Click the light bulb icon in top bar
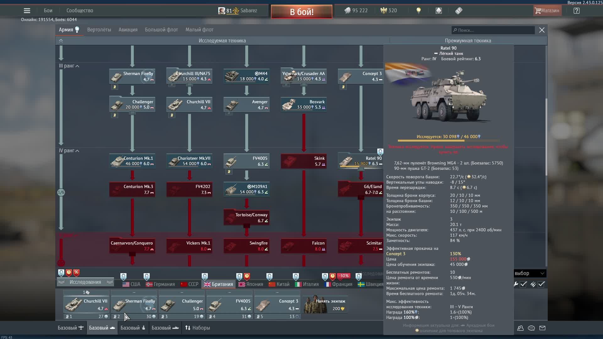 click(x=418, y=11)
